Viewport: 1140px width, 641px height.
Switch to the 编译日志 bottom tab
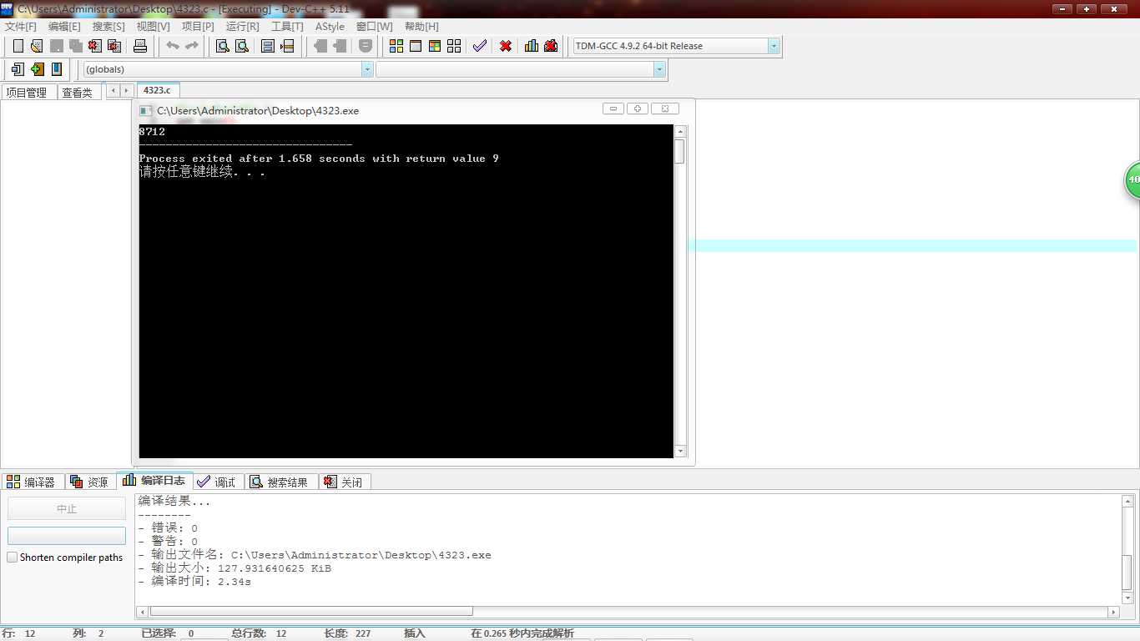[x=155, y=481]
